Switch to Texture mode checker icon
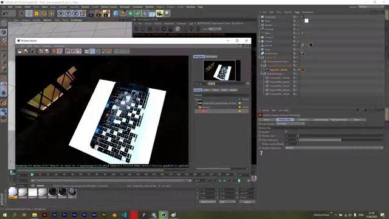Viewport: 389px width, 219px height. click(x=4, y=40)
